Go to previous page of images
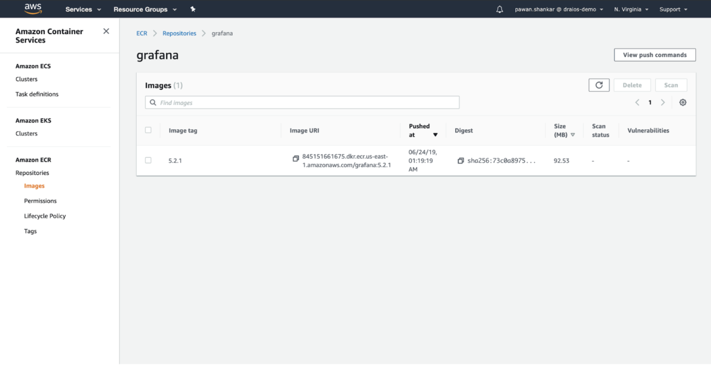 [x=637, y=103]
